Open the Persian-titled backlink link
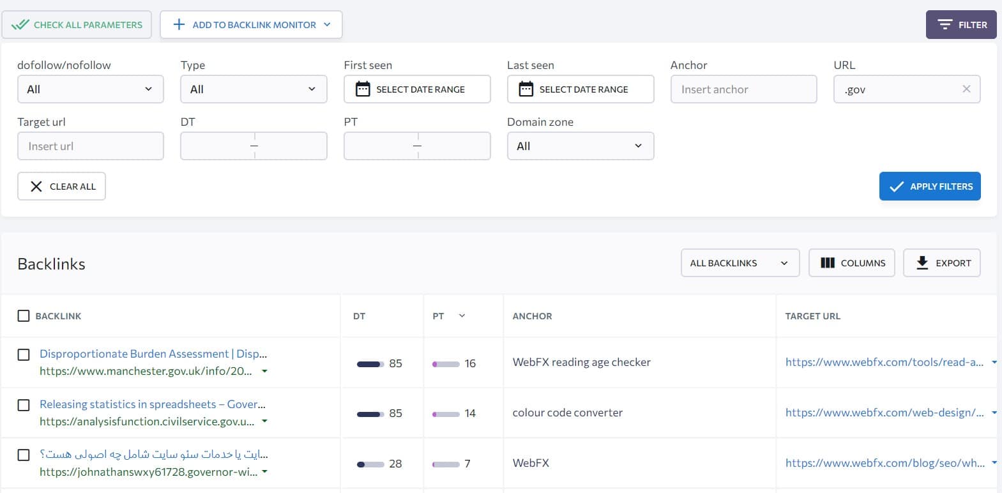The image size is (1002, 493). pyautogui.click(x=153, y=455)
